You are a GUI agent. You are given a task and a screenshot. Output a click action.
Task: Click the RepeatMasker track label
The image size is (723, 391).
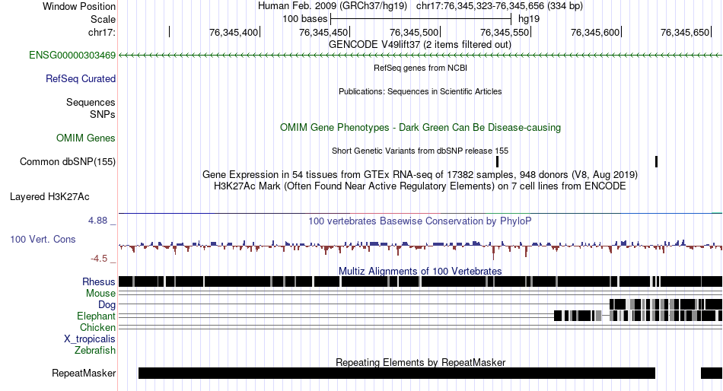pos(84,373)
